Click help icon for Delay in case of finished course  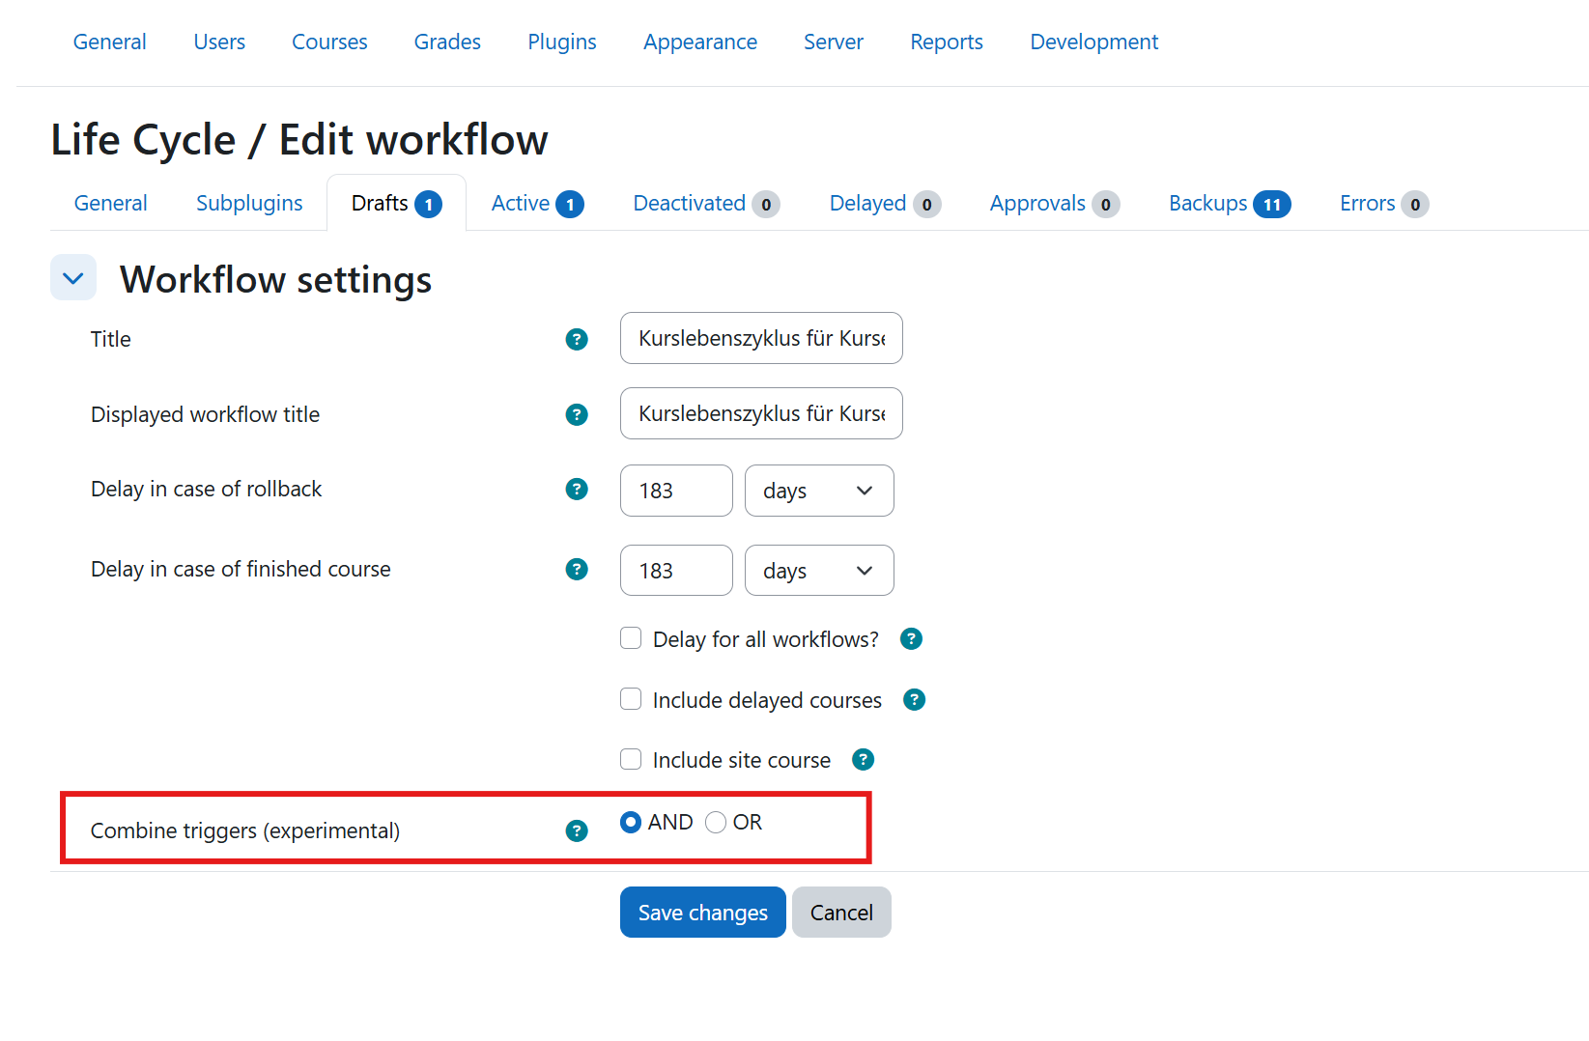pos(577,570)
